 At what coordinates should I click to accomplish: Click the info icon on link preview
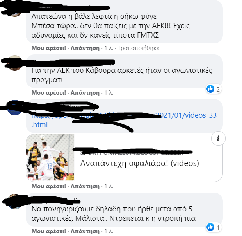218,138
